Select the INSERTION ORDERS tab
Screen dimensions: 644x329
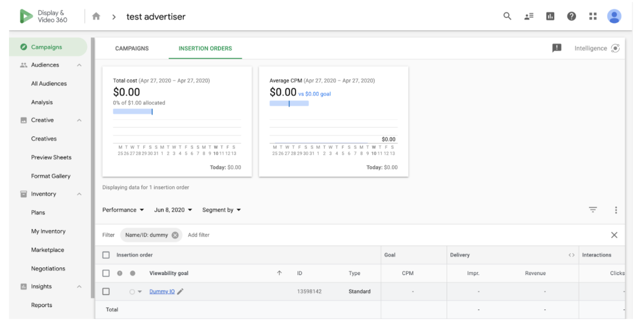click(x=205, y=48)
